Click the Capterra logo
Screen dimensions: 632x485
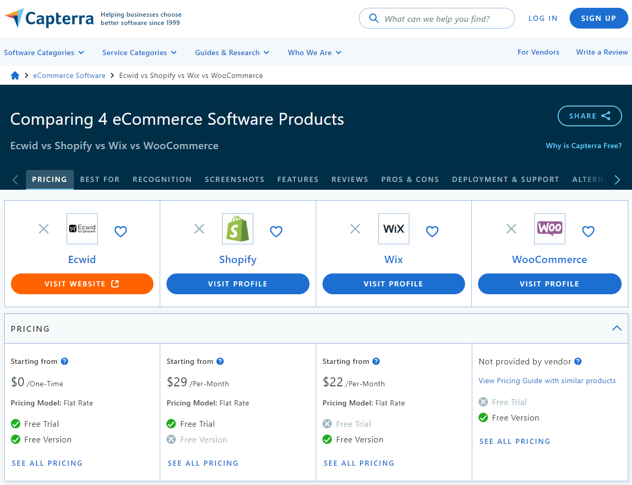pos(49,18)
